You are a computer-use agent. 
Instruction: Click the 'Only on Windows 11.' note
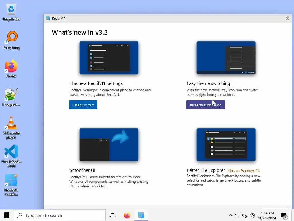pyautogui.click(x=244, y=171)
